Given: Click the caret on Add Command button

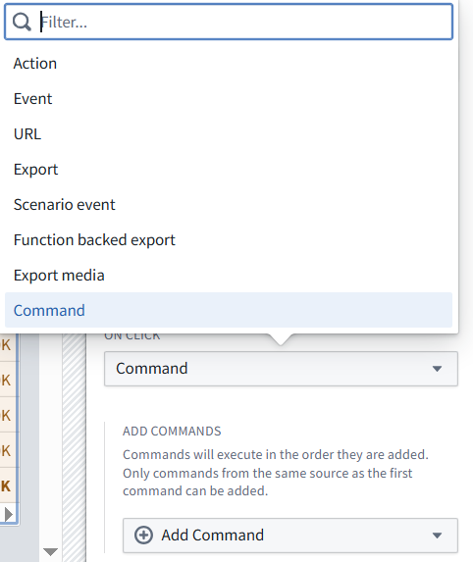Looking at the screenshot, I should tap(437, 536).
